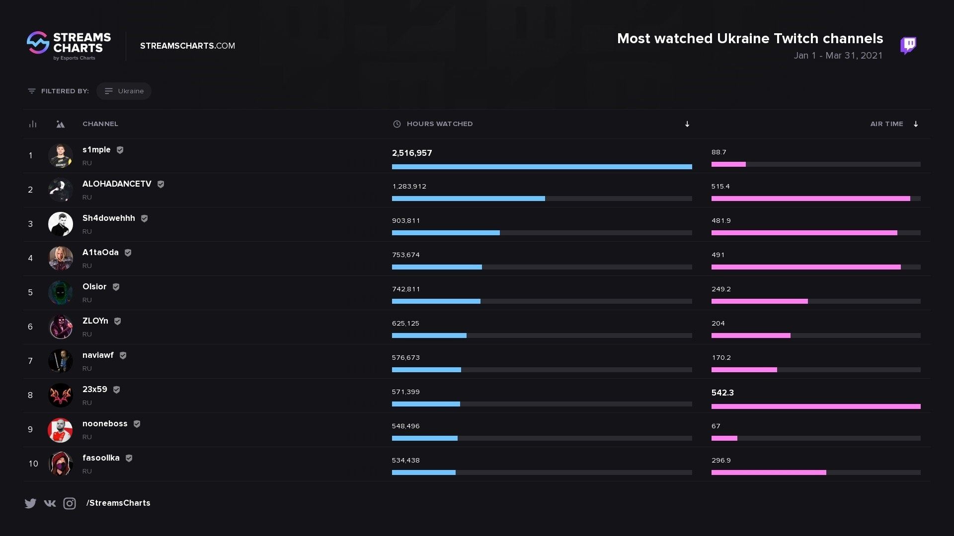
Task: Open ZLOYn's avatar thumbnail
Action: (x=61, y=327)
